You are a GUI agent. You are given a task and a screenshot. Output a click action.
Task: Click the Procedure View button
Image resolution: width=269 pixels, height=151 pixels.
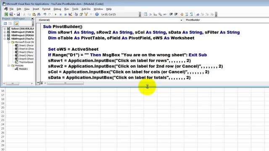pos(38,83)
